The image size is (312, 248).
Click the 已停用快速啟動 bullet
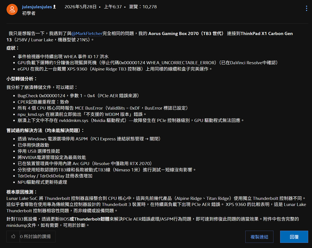coord(33,145)
